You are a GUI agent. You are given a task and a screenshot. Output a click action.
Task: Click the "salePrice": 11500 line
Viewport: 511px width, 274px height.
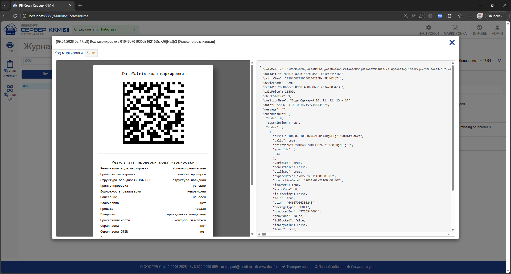[x=279, y=92]
